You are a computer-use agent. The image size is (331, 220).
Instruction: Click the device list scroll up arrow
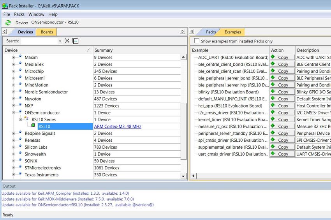tap(183, 57)
